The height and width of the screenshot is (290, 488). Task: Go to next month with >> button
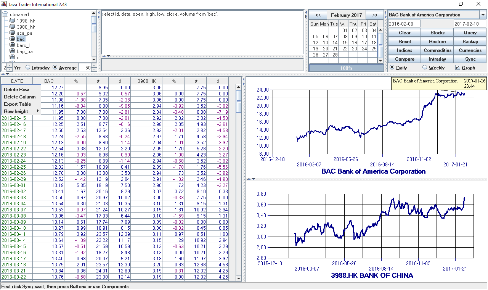375,15
